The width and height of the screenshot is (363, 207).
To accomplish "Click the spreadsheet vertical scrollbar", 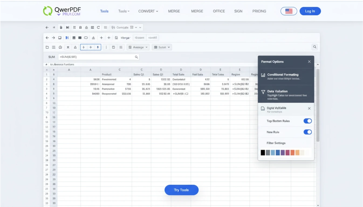I will [318, 105].
